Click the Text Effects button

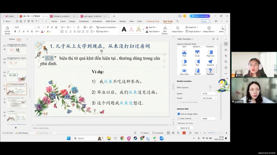(165, 30)
